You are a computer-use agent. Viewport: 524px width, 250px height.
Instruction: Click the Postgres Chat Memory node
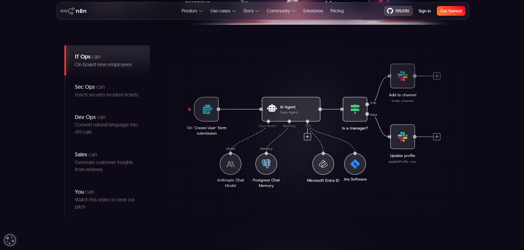[266, 164]
